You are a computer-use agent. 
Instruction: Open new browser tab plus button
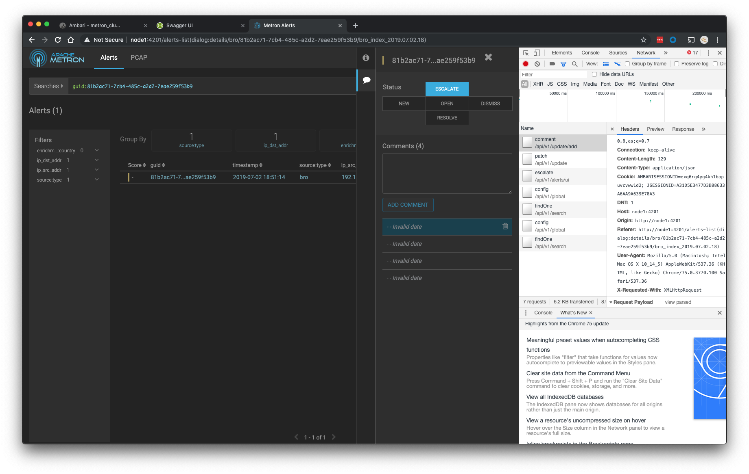click(356, 26)
